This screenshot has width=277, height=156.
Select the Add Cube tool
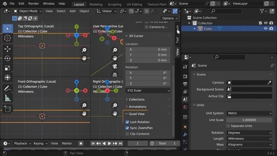[x=7, y=109]
